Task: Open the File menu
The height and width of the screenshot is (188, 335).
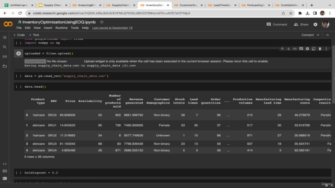Action: point(19,28)
